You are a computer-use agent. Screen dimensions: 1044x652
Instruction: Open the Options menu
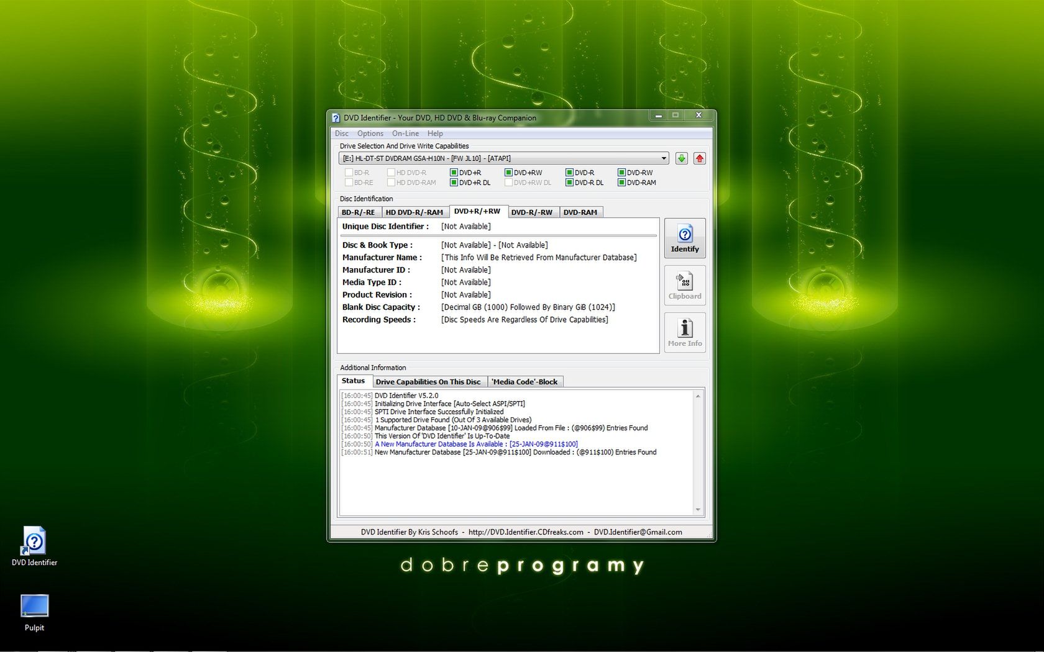[370, 134]
